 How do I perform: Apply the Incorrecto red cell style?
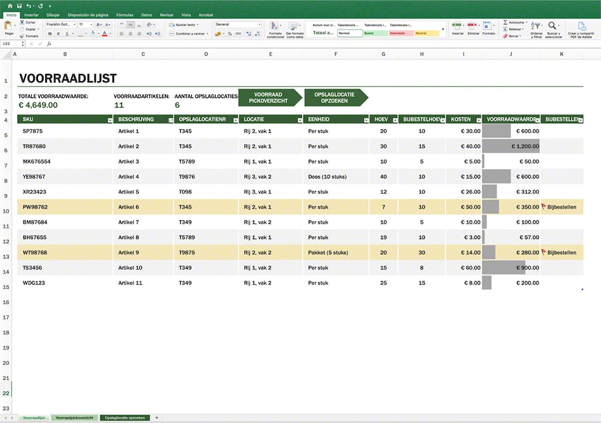(x=401, y=33)
